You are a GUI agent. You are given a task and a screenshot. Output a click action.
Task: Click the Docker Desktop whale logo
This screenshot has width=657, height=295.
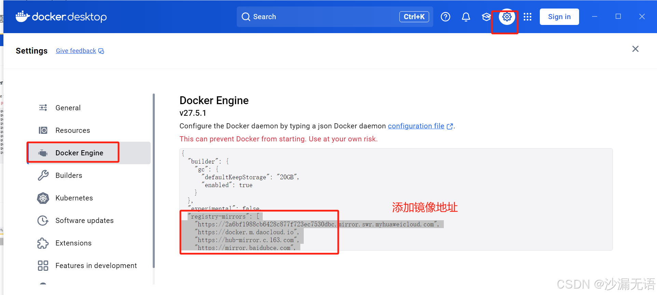coord(23,16)
